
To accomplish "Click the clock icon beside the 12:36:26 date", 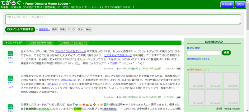I will pos(118,97).
